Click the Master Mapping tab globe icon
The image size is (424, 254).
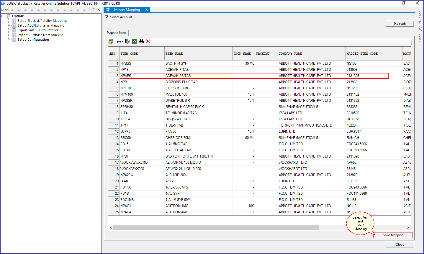[108, 10]
